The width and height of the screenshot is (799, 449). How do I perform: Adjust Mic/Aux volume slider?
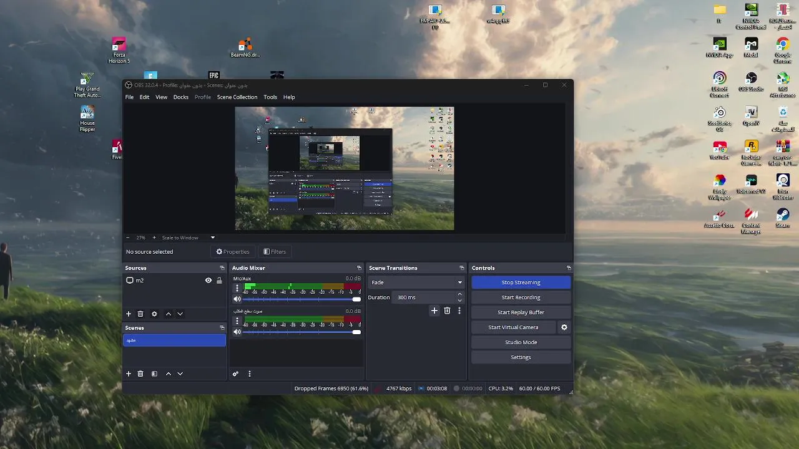tap(302, 299)
